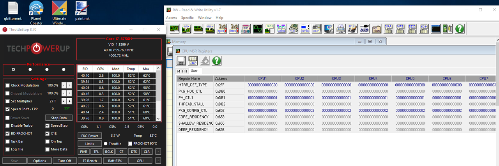499x166 pixels.
Task: Click the TS Bench button
Action: click(x=90, y=161)
